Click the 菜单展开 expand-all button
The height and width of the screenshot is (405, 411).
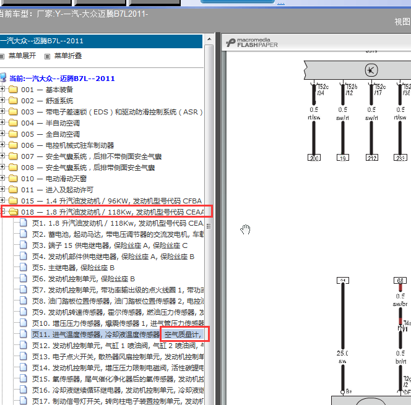coord(22,56)
